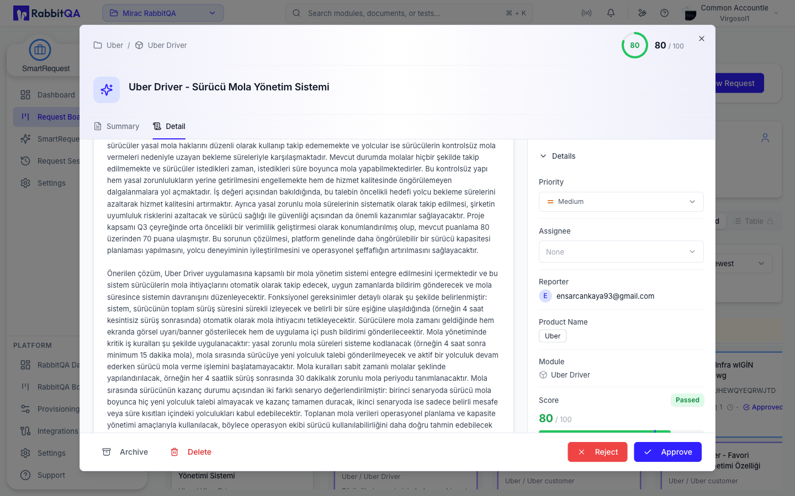Click the RabbitQA logo
795x496 pixels.
pos(47,13)
